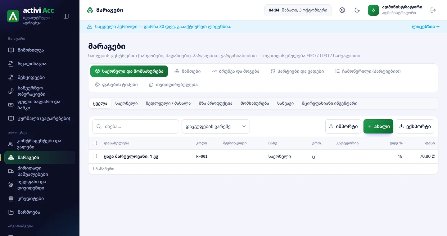
Task: Open კრედიტები in sidebar
Action: point(40,199)
